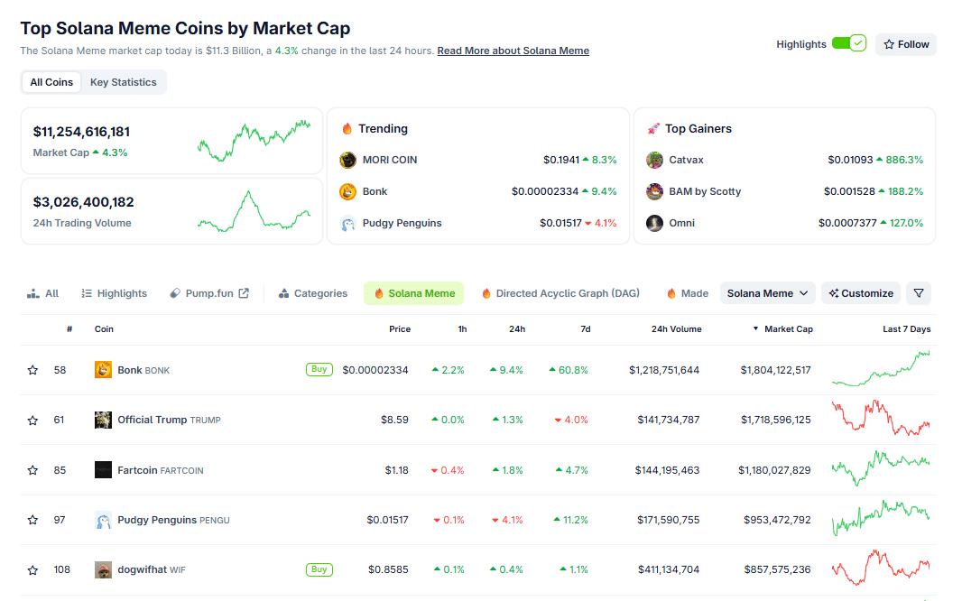The width and height of the screenshot is (962, 601).
Task: Click the Top Gainers rocket icon
Action: coord(653,129)
